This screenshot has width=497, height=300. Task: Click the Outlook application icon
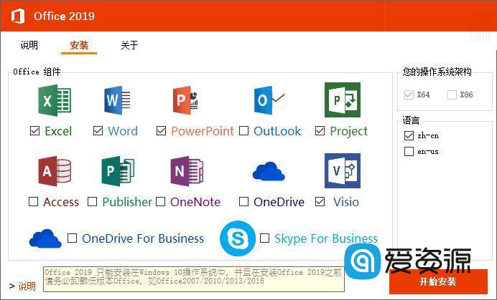269,100
